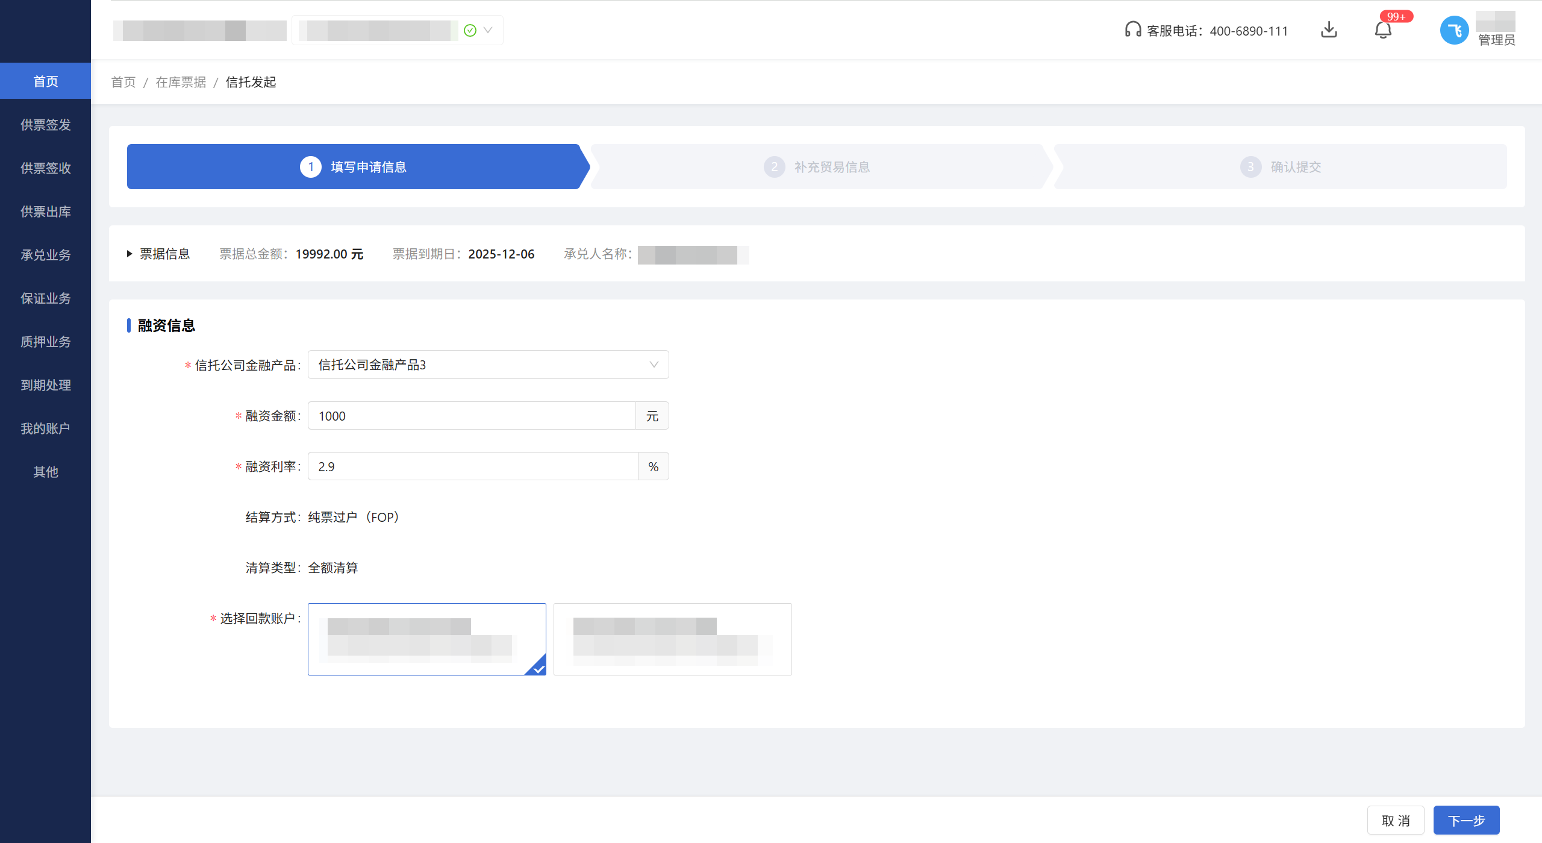
Task: Click the 取消 button
Action: (x=1395, y=820)
